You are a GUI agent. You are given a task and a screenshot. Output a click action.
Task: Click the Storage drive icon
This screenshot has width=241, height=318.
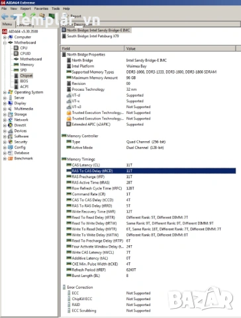pyautogui.click(x=11, y=114)
